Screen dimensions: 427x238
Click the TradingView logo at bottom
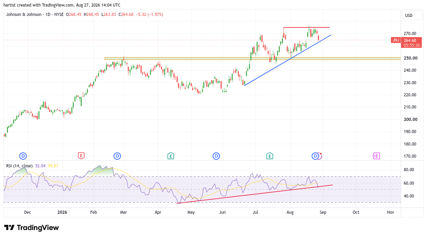tap(32, 228)
